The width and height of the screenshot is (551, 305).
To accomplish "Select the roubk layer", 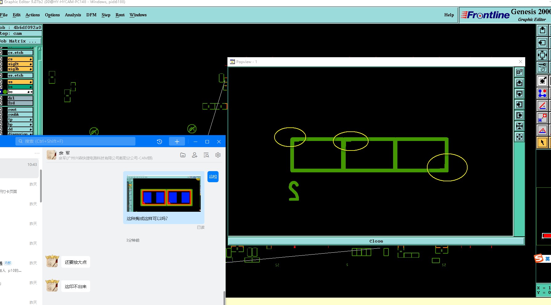I will [x=20, y=114].
